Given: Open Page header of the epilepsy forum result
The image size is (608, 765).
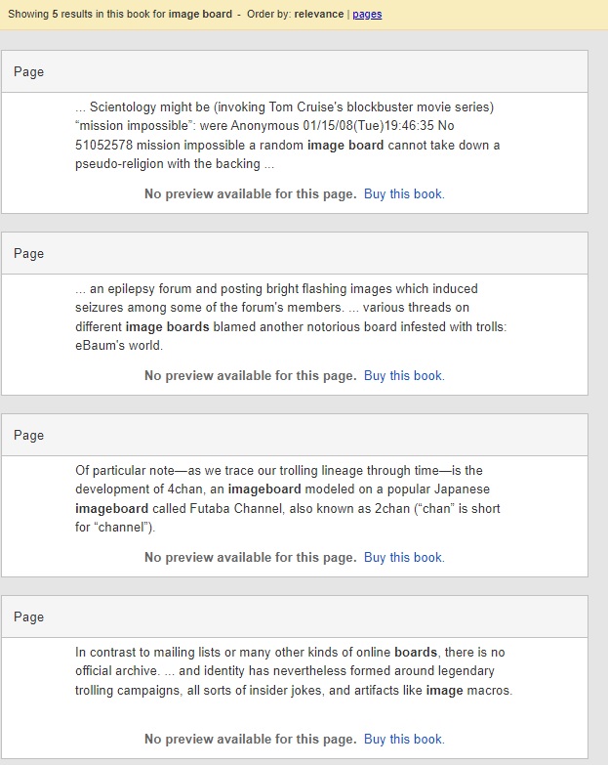Looking at the screenshot, I should coord(29,254).
